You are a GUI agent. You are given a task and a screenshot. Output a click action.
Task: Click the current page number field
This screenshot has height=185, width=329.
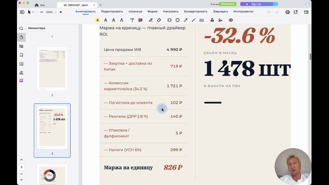tap(21, 167)
